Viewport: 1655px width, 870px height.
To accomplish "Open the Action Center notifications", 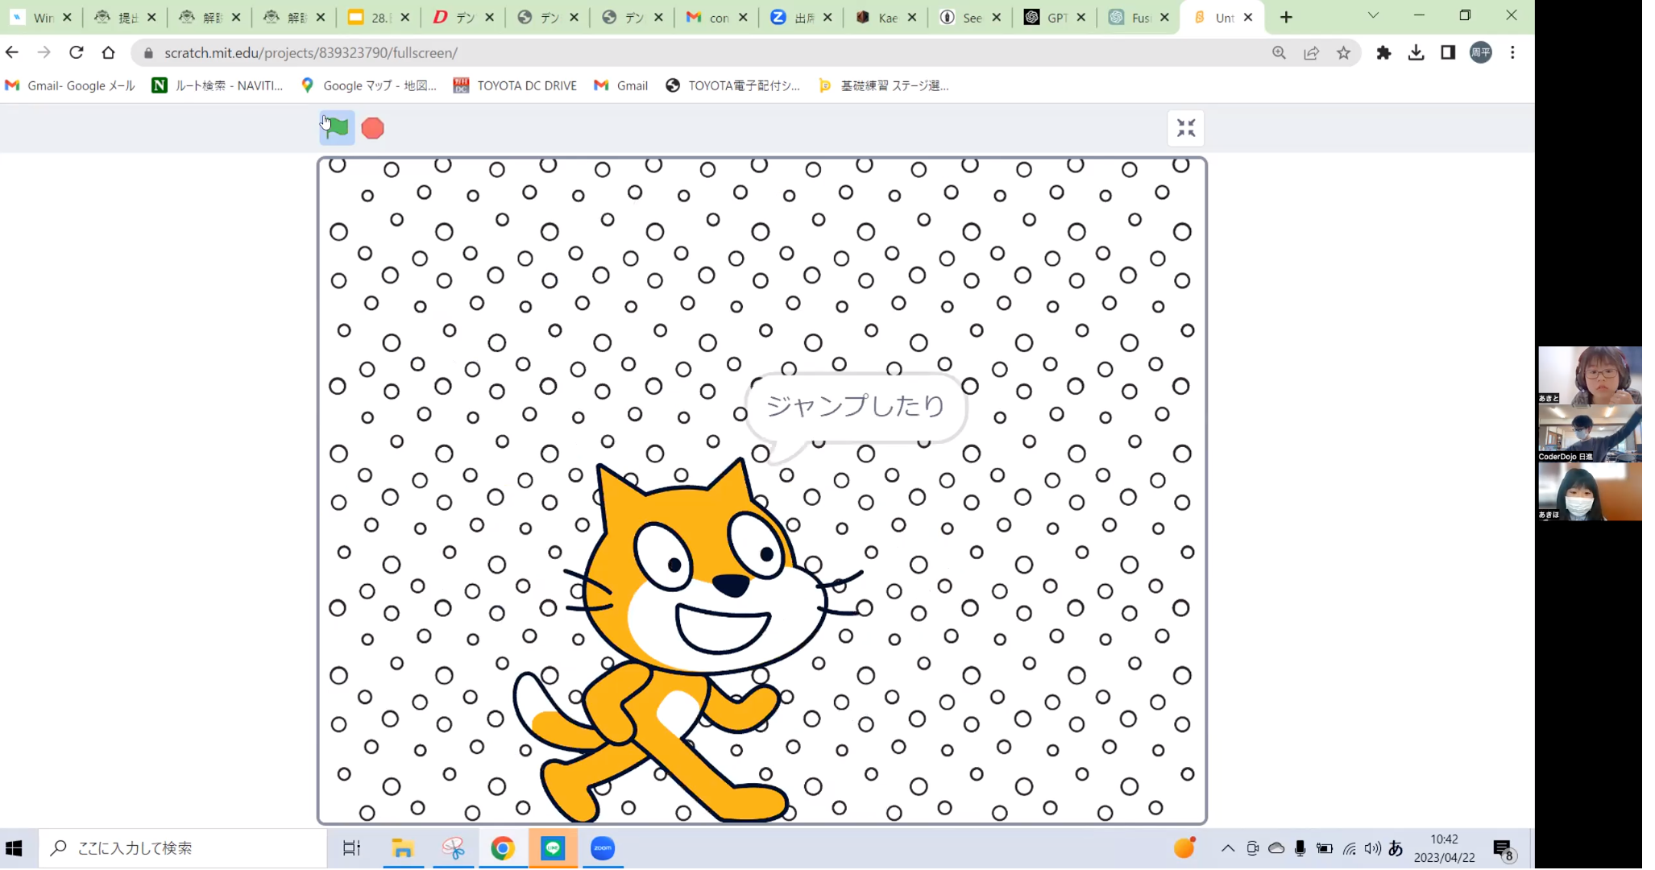I will pos(1503,849).
